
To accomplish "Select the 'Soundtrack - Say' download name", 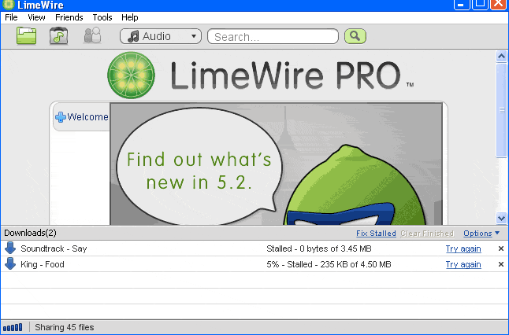I will tap(54, 248).
